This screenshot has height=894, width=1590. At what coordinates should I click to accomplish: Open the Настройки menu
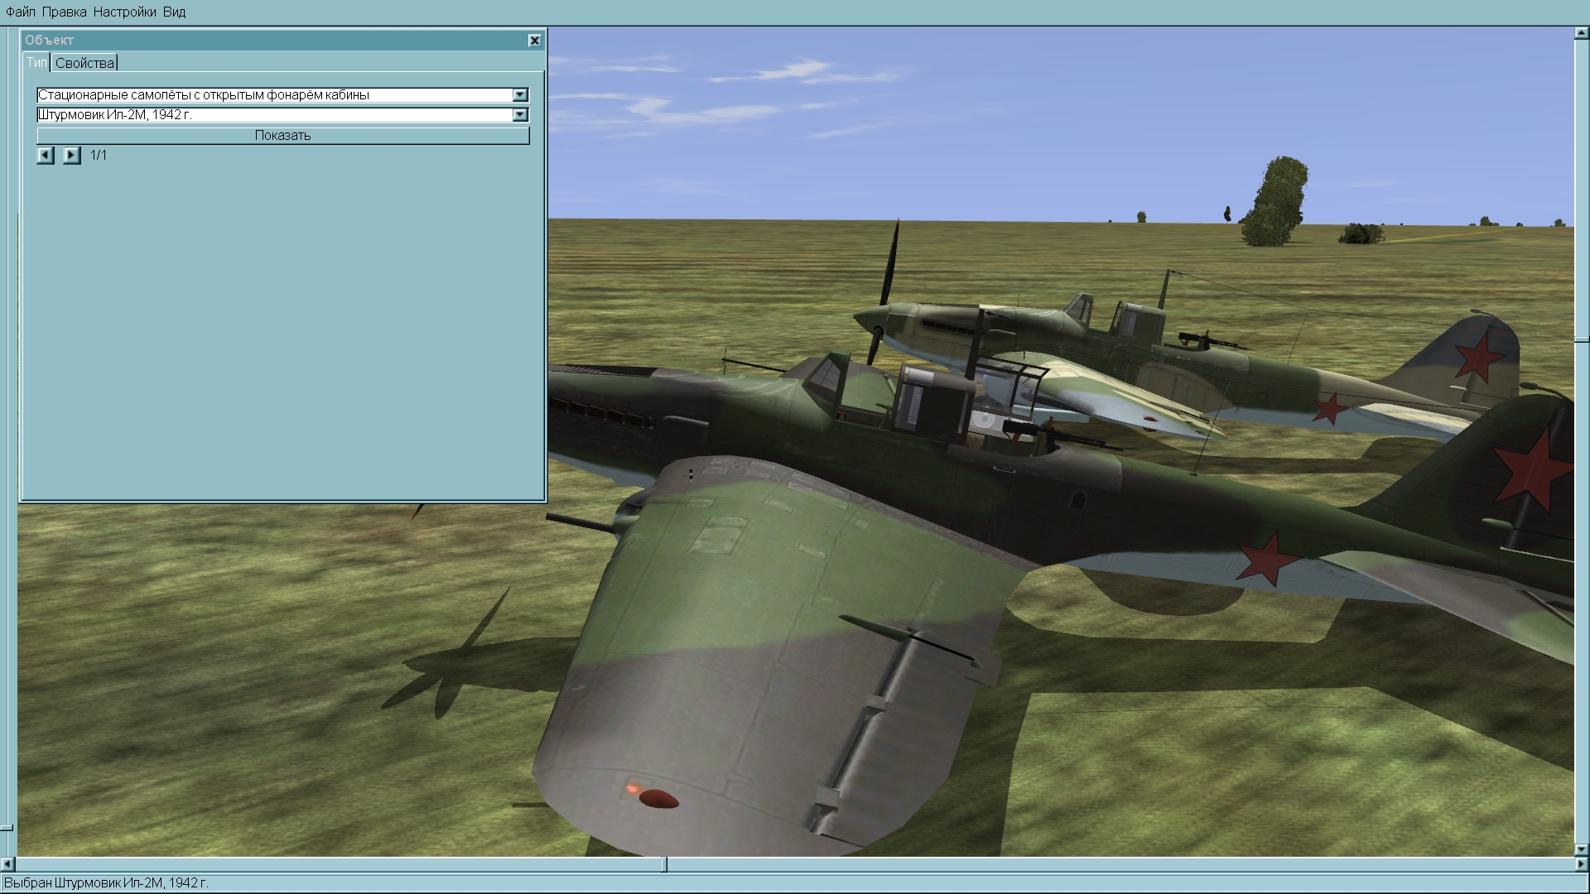pos(124,12)
